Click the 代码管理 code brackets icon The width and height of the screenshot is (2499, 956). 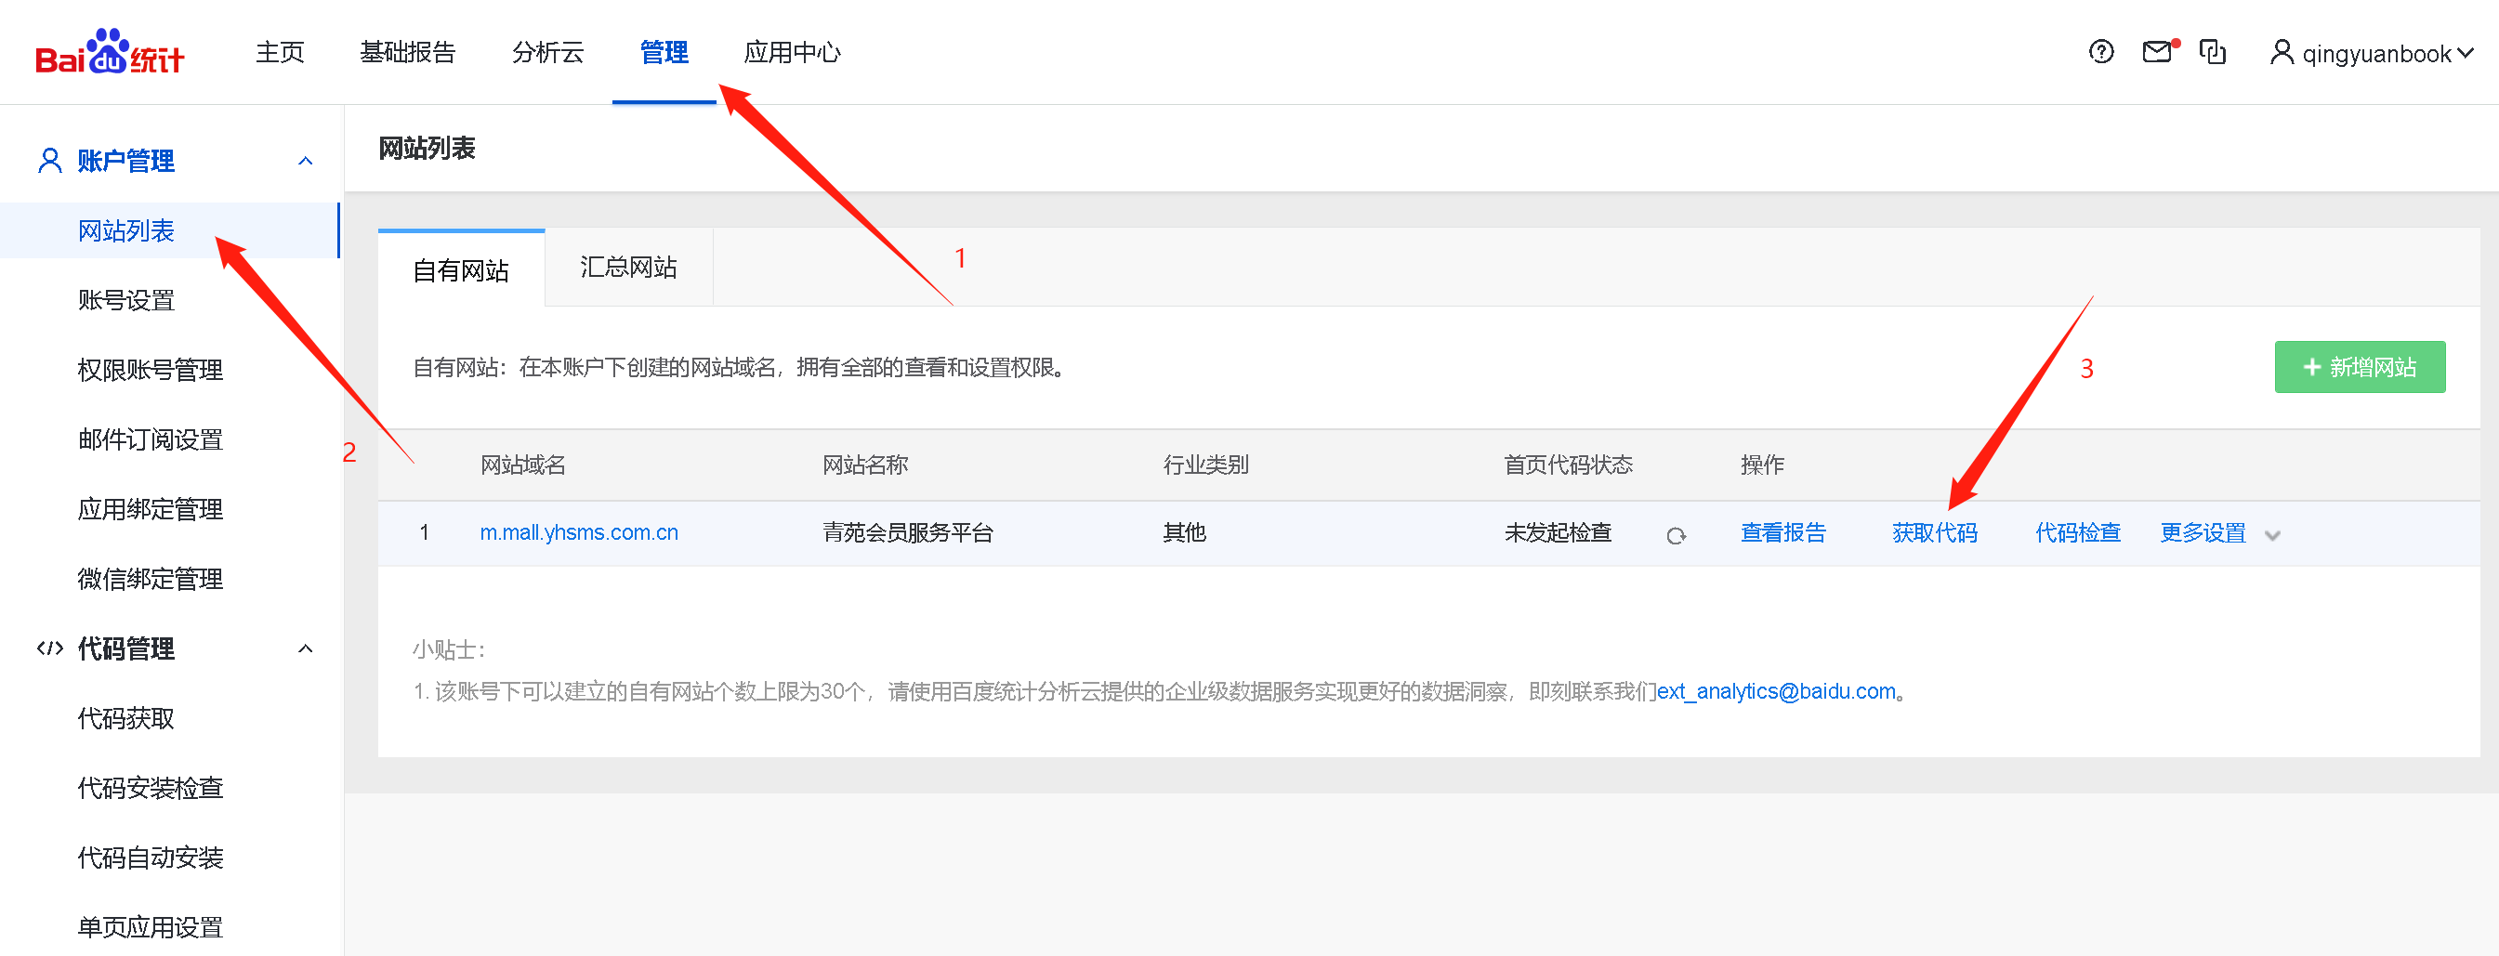click(x=48, y=648)
